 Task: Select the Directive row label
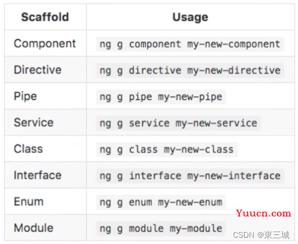(x=38, y=69)
